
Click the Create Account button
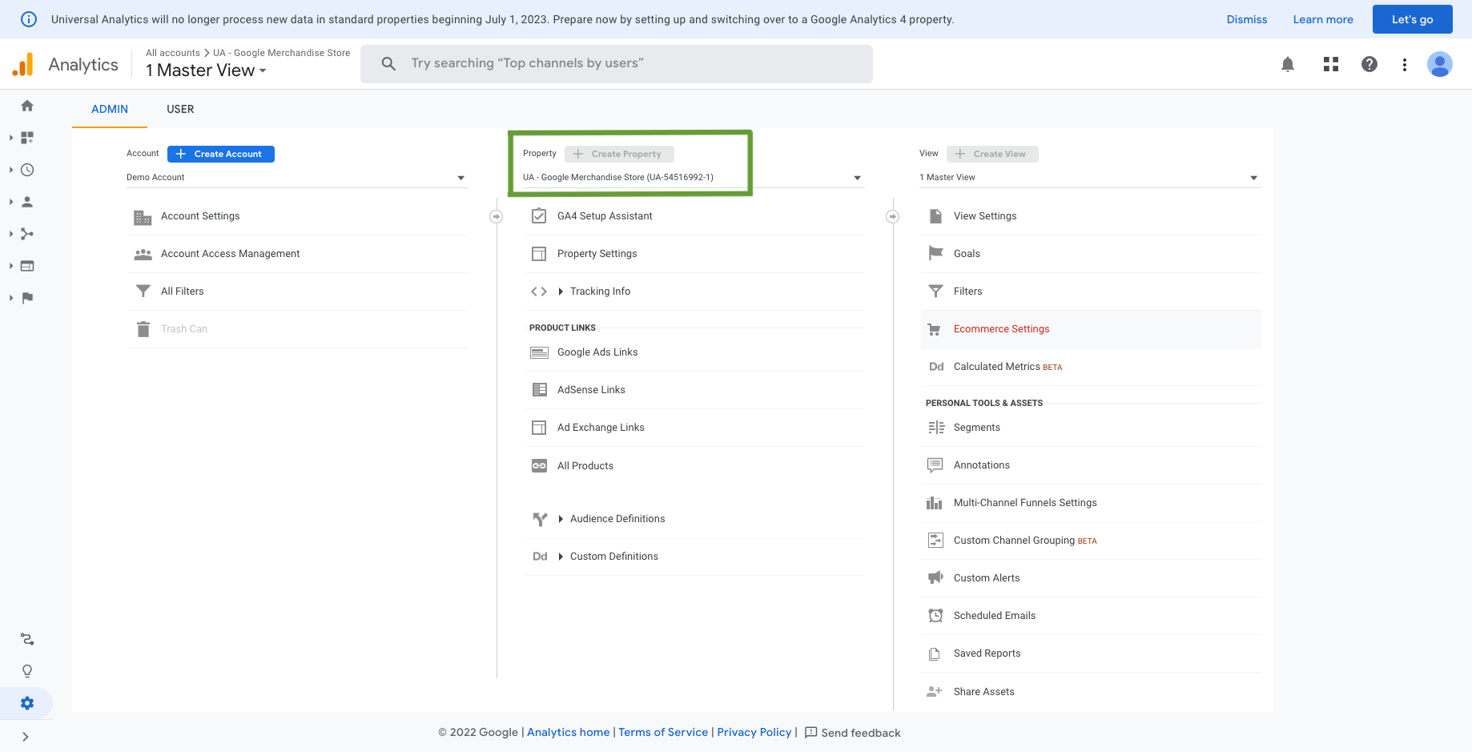(x=221, y=154)
